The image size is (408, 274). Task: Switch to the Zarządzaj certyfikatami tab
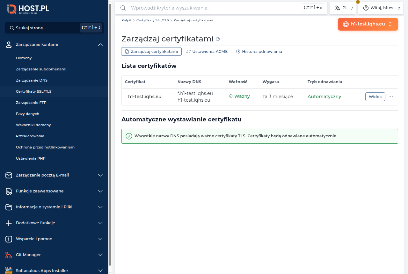click(x=151, y=51)
